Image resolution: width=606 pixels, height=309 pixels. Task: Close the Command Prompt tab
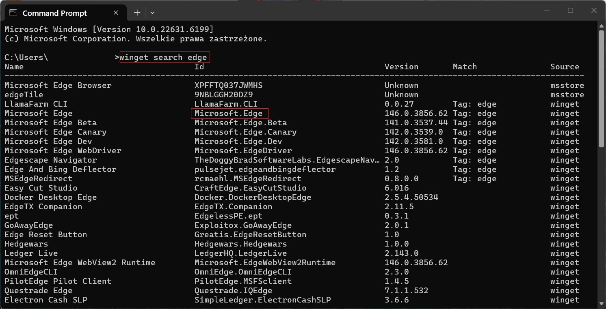(x=116, y=13)
